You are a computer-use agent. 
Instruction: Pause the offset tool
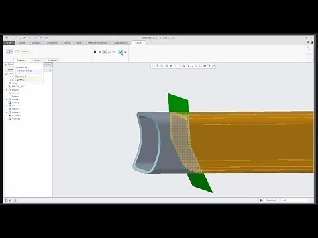point(95,52)
